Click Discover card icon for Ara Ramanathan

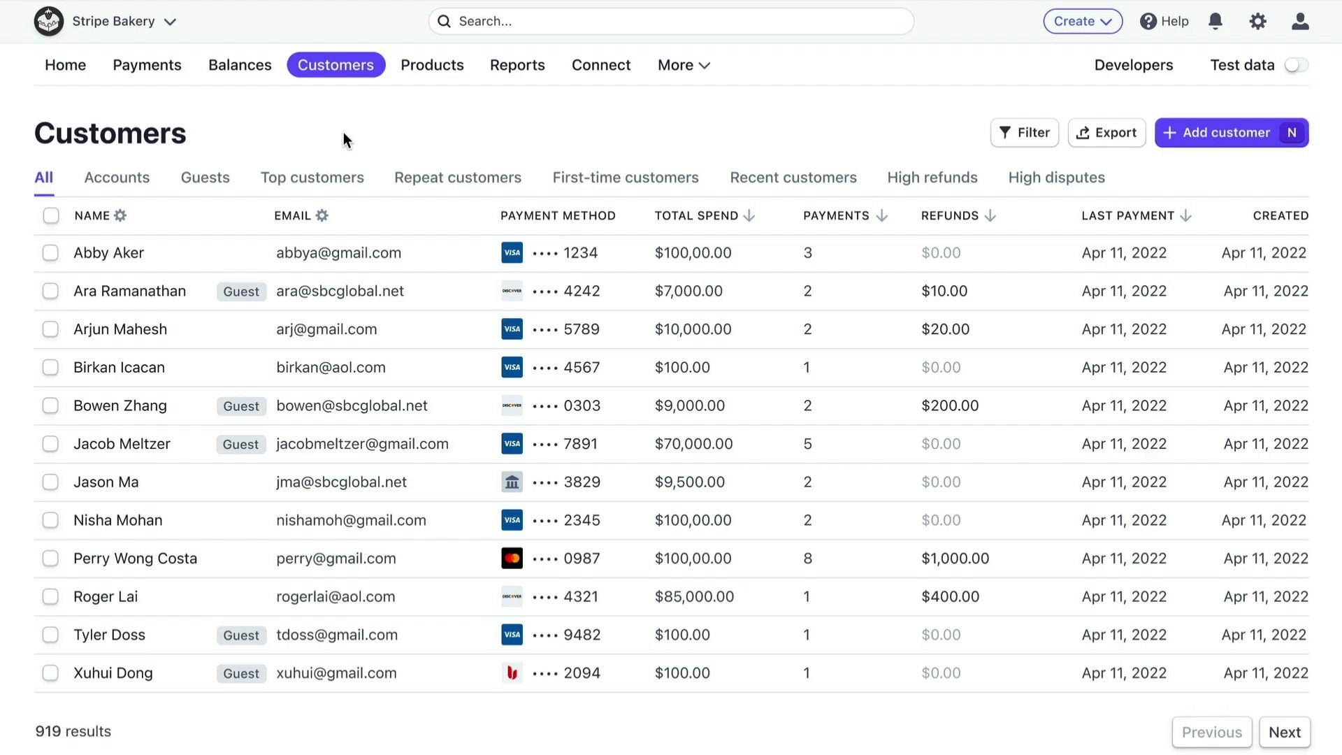point(512,291)
